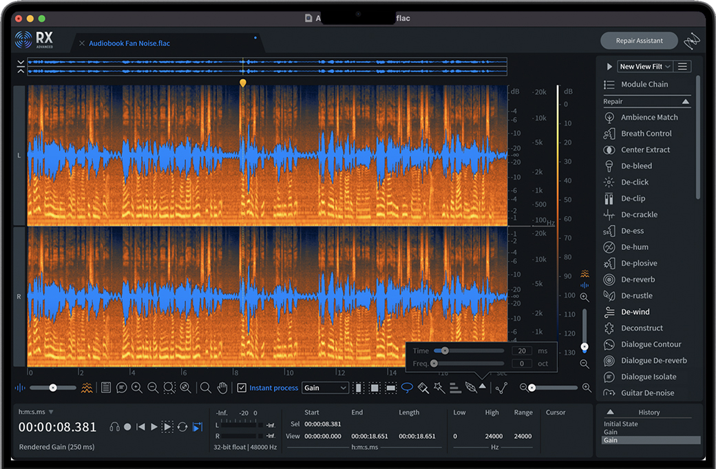This screenshot has width=716, height=469.
Task: Open the Gain instant process dropdown
Action: tap(325, 388)
